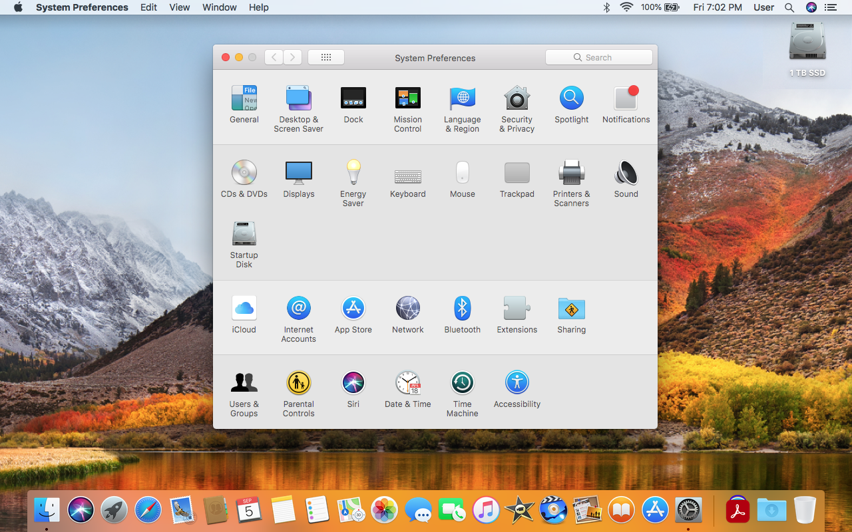Open the View menu
Screen dimensions: 852x532
point(180,7)
